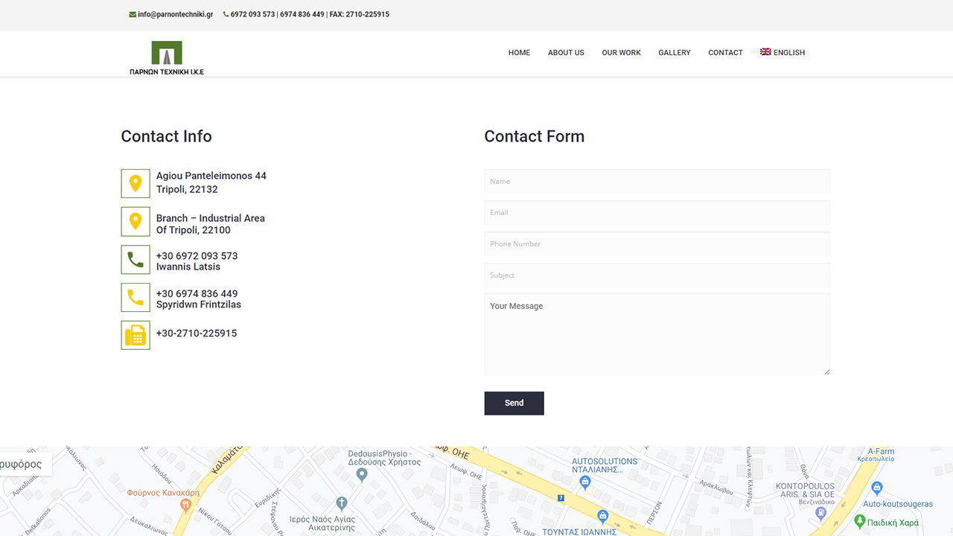This screenshot has width=953, height=536.
Task: Select the Auto-koutsougeras map marker
Action: [876, 488]
